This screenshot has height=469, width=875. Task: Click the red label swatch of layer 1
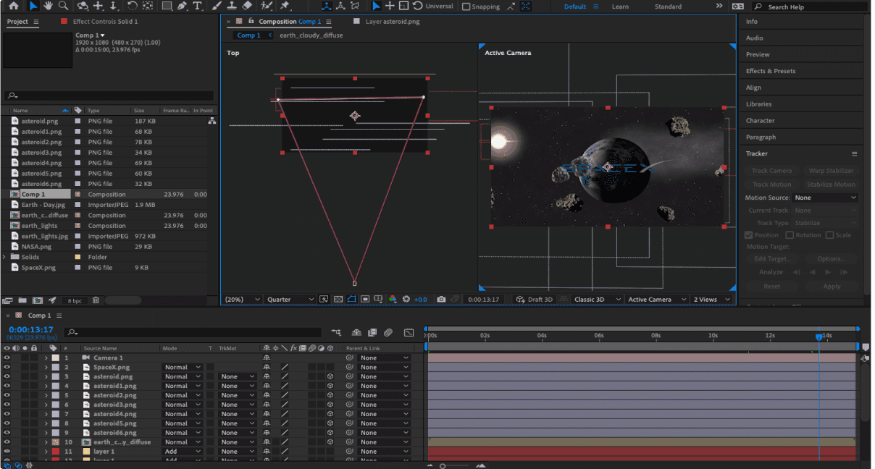coord(56,452)
